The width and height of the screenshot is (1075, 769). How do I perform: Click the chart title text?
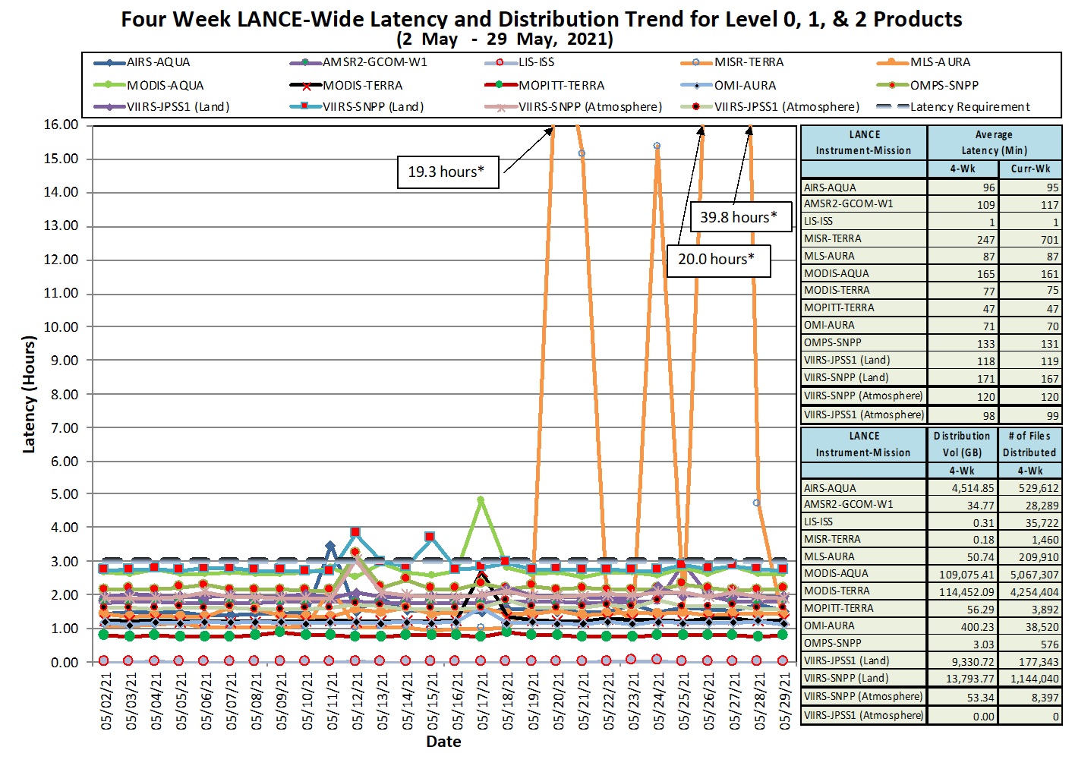[x=541, y=19]
